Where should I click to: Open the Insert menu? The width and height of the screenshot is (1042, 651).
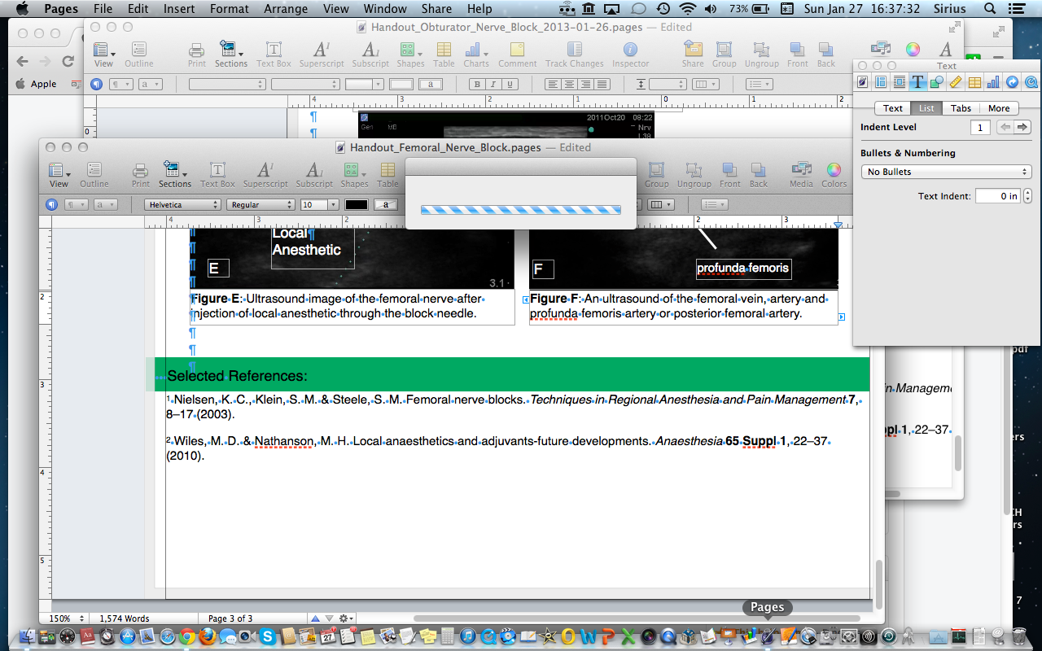pyautogui.click(x=178, y=9)
